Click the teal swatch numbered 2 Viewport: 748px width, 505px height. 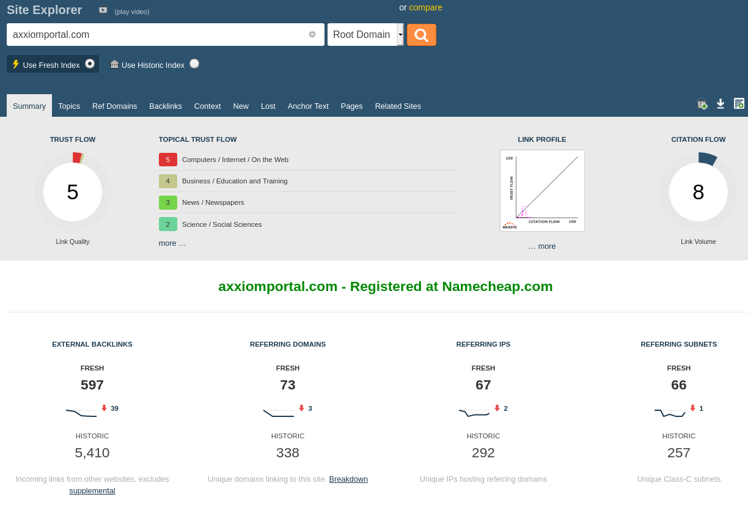coord(168,224)
